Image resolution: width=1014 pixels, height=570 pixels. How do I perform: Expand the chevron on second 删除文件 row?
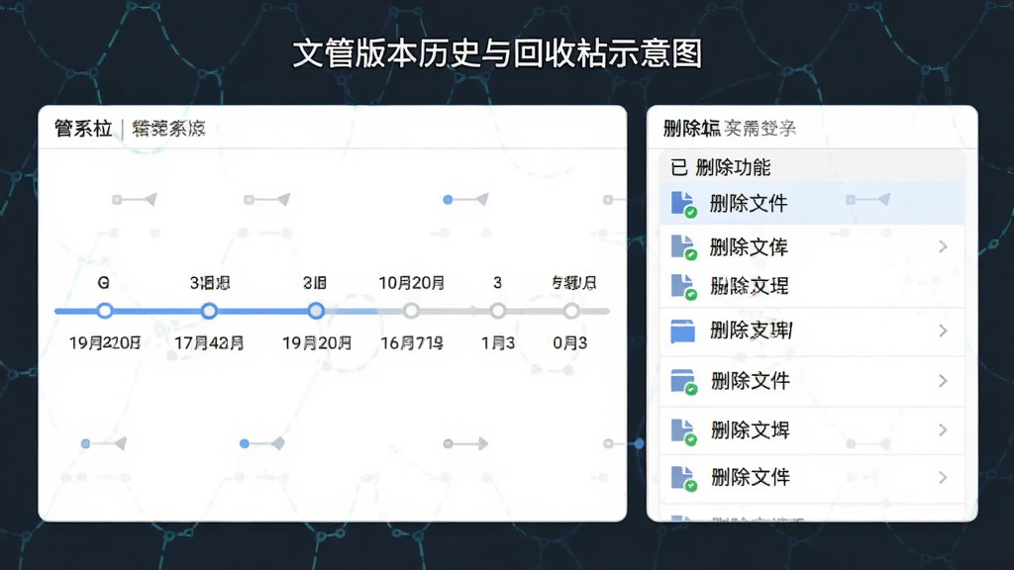click(943, 381)
